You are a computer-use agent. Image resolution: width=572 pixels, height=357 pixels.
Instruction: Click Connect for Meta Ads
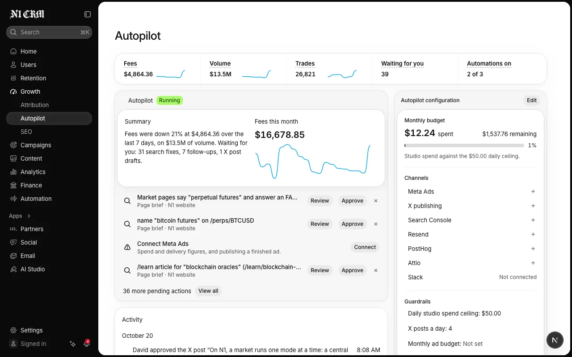point(365,247)
